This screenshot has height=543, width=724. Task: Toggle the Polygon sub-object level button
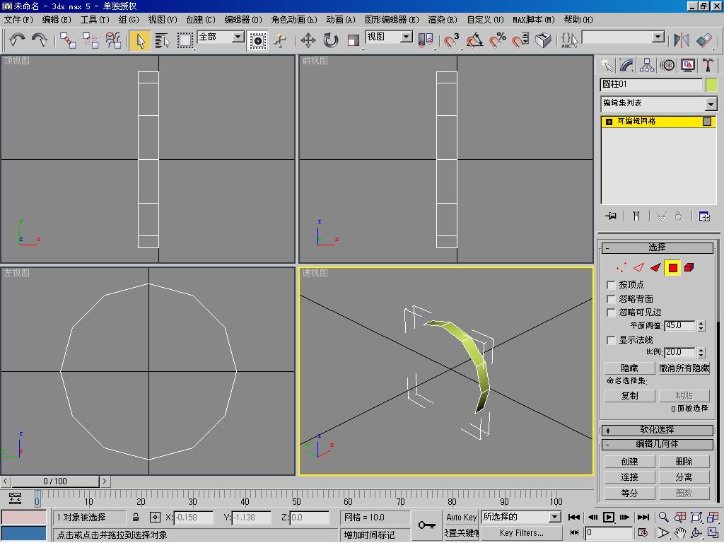coord(672,267)
